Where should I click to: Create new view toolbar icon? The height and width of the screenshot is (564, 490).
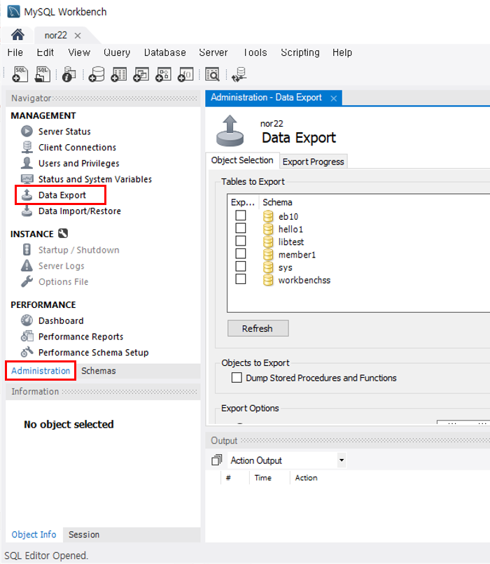click(x=141, y=74)
